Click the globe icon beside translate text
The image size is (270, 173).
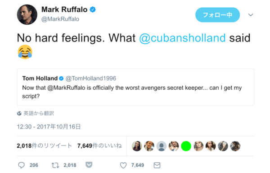point(19,114)
